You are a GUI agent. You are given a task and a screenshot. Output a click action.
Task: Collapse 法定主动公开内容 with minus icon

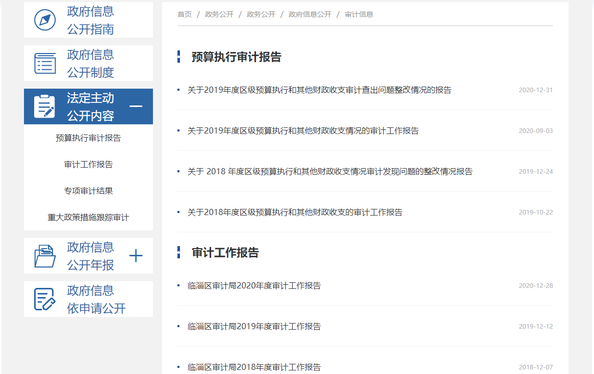[x=136, y=106]
